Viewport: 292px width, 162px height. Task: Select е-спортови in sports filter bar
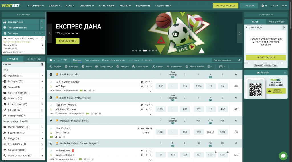[175, 67]
